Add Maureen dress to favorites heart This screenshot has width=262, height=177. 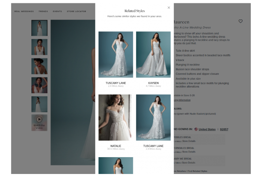[240, 21]
